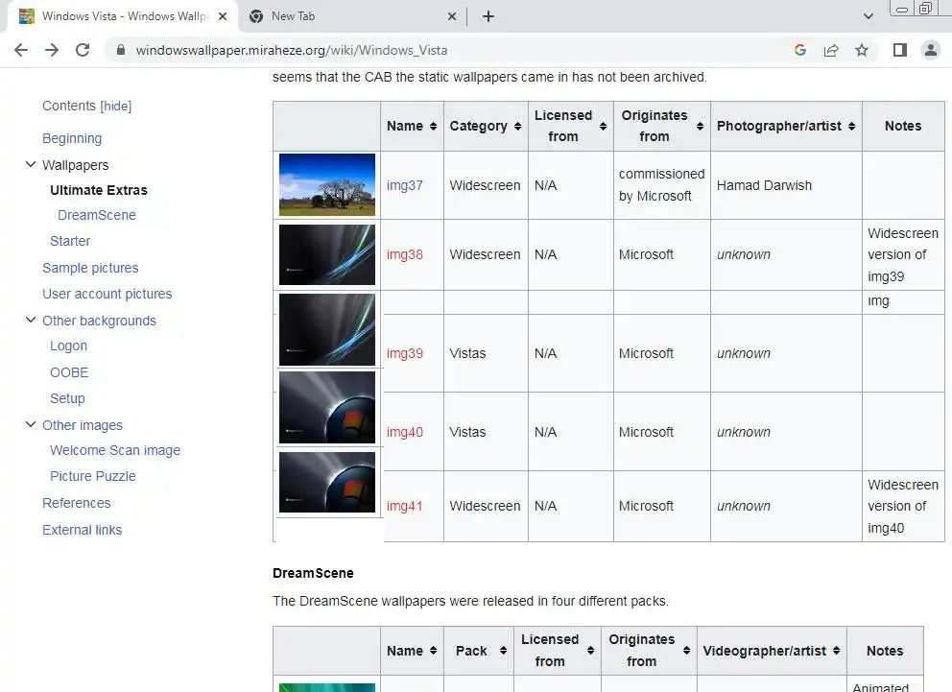Viewport: 952px width, 692px height.
Task: Open the img41 wallpaper link
Action: [404, 506]
